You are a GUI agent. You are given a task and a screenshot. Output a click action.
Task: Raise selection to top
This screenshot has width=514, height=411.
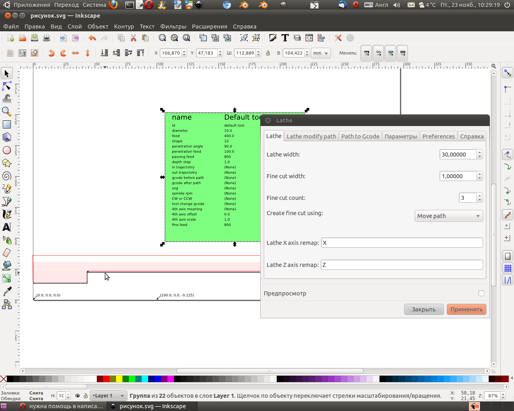(x=141, y=53)
